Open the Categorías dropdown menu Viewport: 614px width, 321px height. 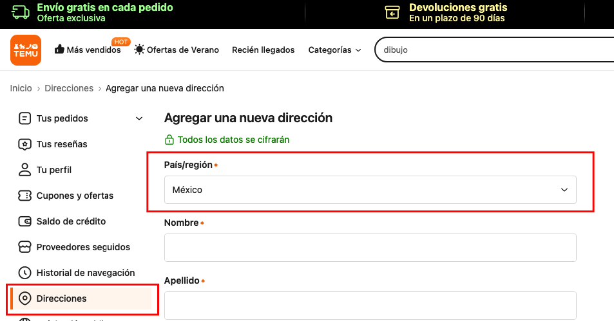click(334, 50)
